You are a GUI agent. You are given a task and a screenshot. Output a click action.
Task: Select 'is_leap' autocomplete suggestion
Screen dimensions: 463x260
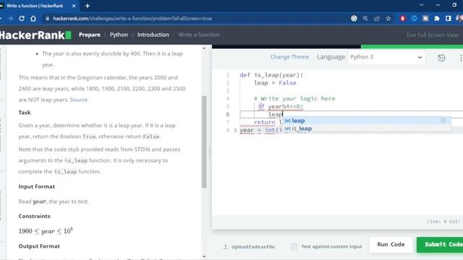click(x=367, y=129)
